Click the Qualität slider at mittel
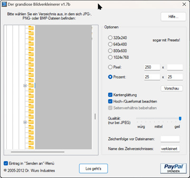190x178 pixels. coord(158,118)
